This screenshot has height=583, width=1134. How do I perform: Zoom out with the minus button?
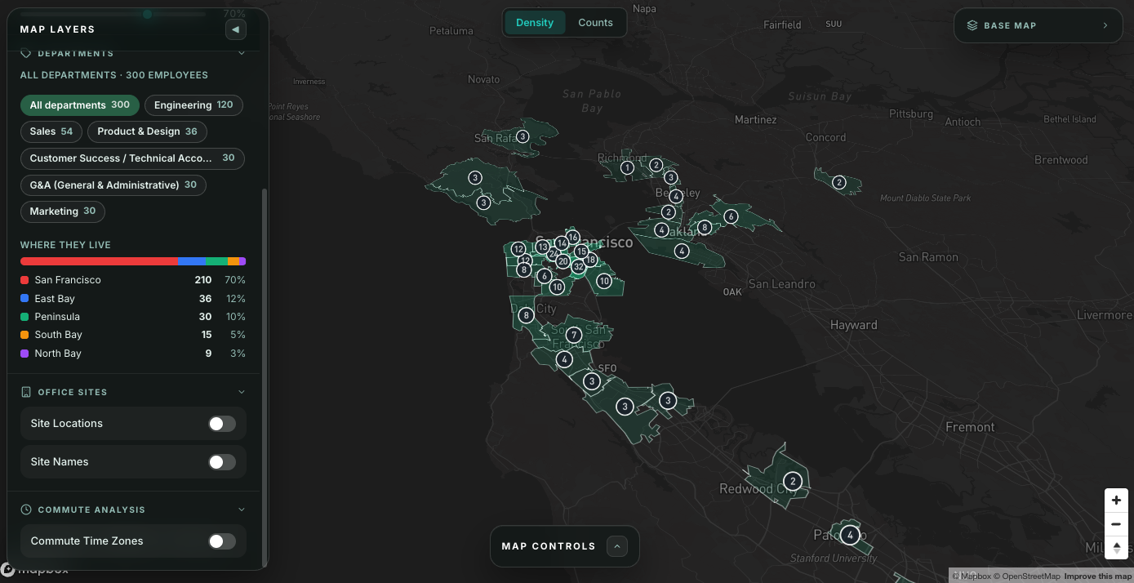click(1116, 523)
